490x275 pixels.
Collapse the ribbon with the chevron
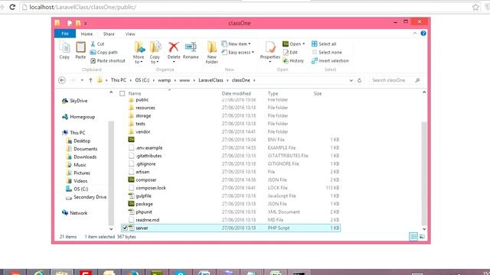pos(415,34)
